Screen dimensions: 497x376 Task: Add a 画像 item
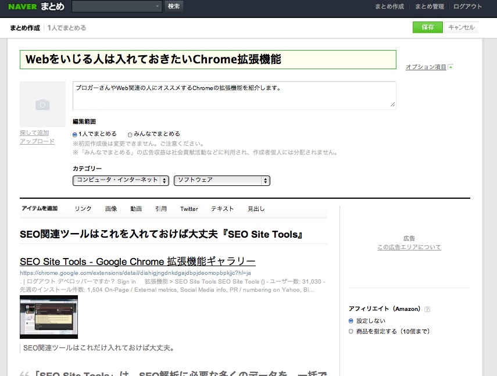[x=111, y=209]
